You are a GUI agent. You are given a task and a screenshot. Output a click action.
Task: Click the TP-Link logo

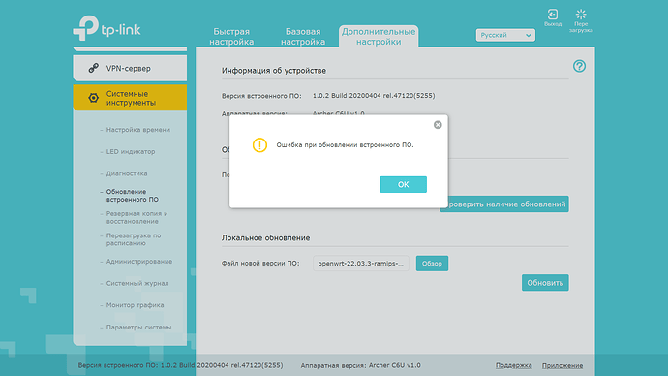106,28
